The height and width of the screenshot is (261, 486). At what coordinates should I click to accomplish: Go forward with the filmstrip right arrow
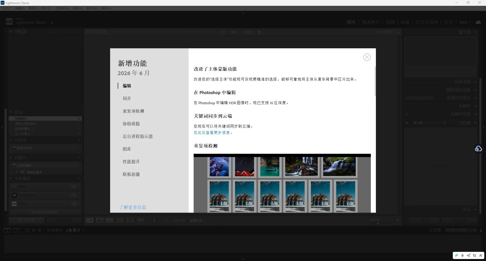coord(40,230)
